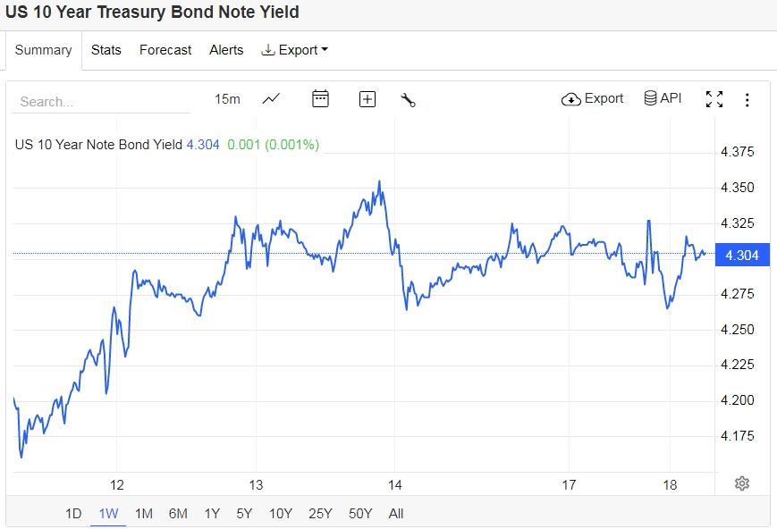This screenshot has height=529, width=777.
Task: Toggle fullscreen chart view
Action: pos(714,99)
